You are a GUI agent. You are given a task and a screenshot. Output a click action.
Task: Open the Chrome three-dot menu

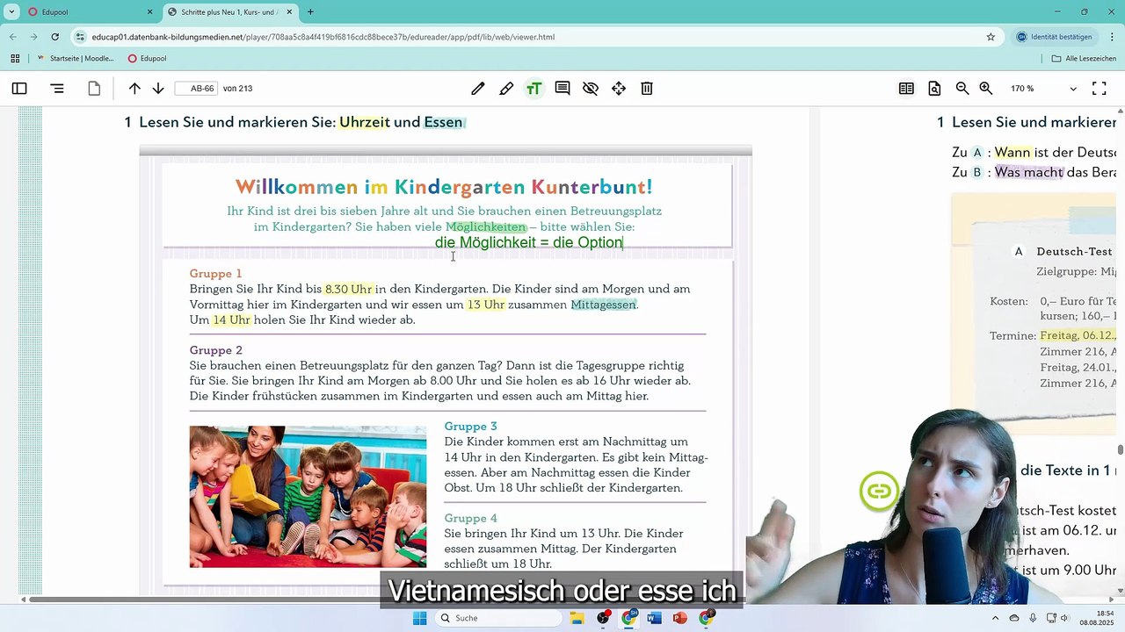[1111, 37]
